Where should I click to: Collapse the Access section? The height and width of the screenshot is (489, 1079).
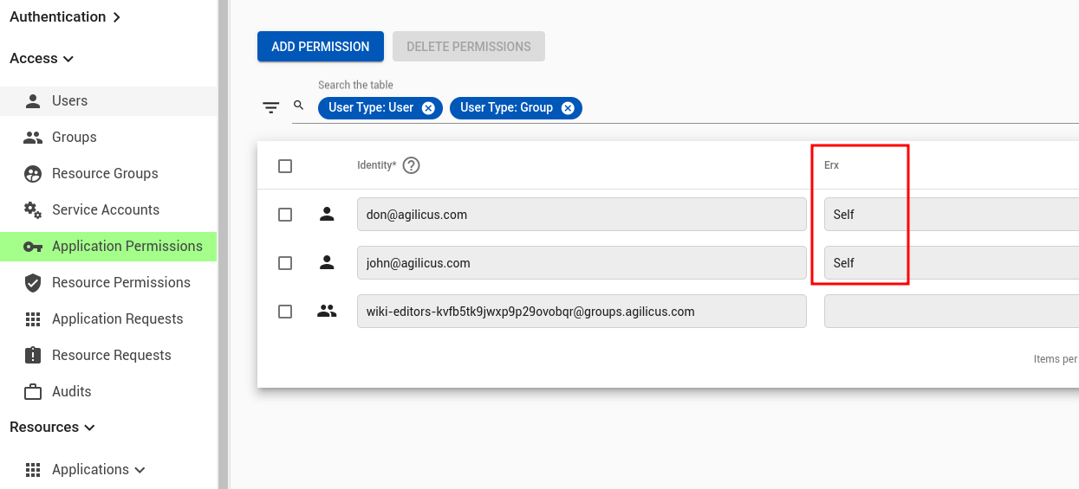[42, 58]
